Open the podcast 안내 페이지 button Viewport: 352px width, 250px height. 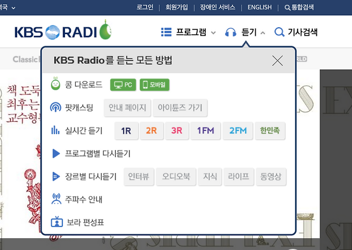coord(127,108)
